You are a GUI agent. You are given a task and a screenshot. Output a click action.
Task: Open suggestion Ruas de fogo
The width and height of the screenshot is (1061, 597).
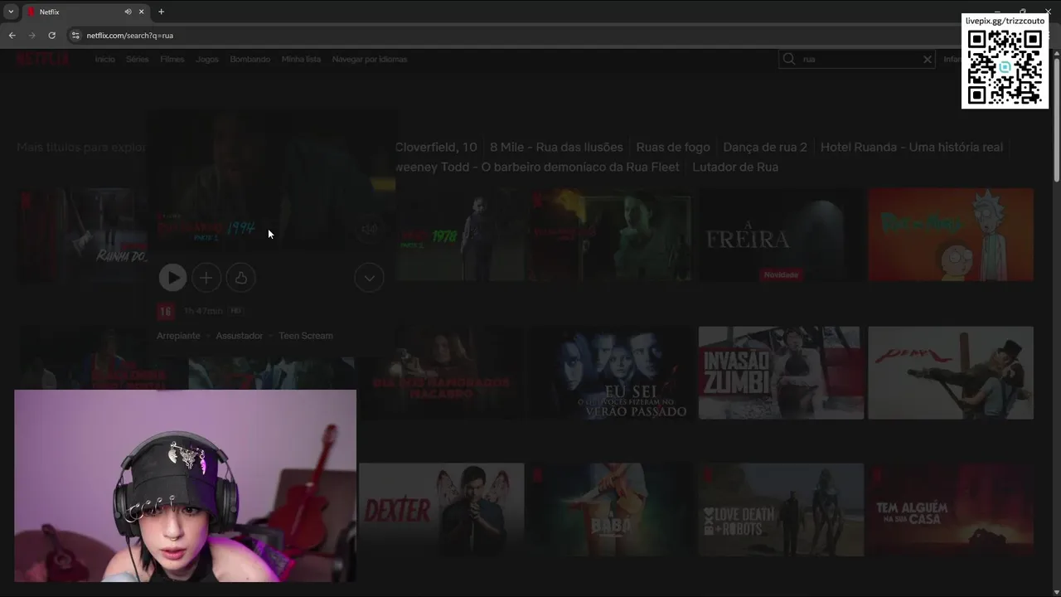673,147
